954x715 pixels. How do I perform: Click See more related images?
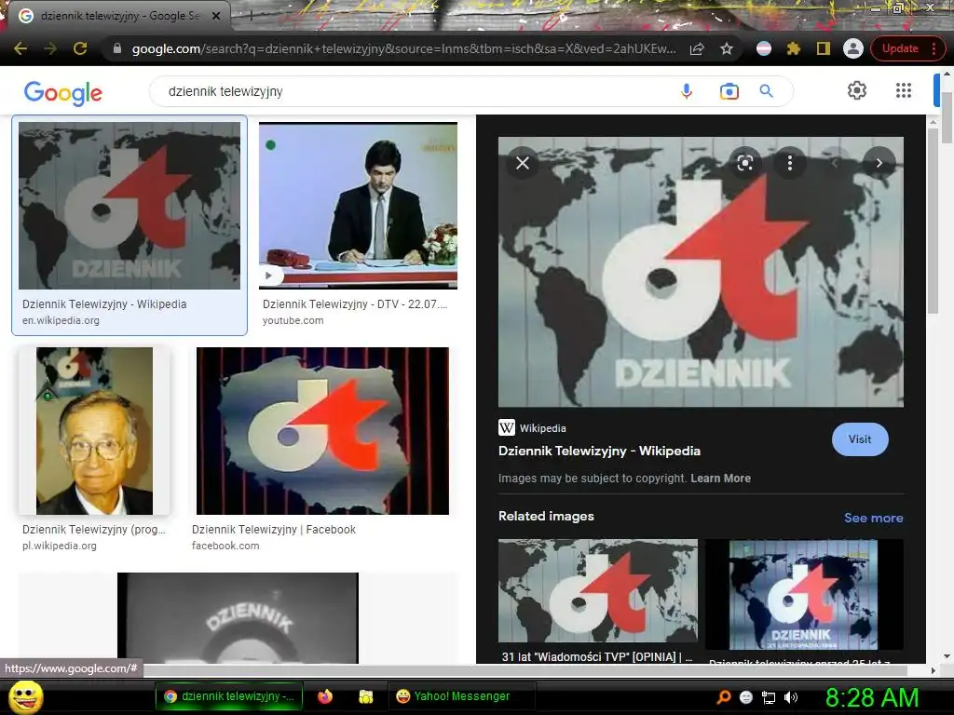pos(873,518)
